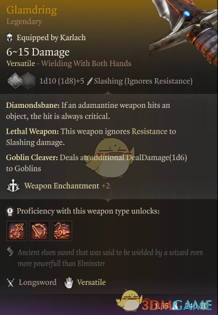
Task: Click the lore description scroll icon
Action: click(10, 252)
